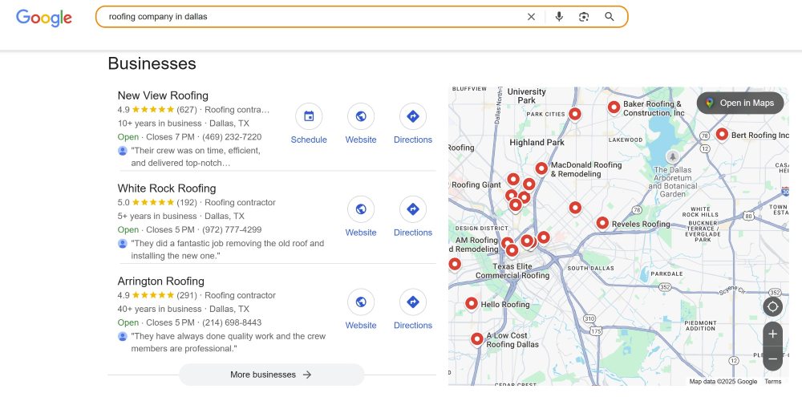802x397 pixels.
Task: Select A Low Cost Roofing Dallas pin
Action: (477, 339)
